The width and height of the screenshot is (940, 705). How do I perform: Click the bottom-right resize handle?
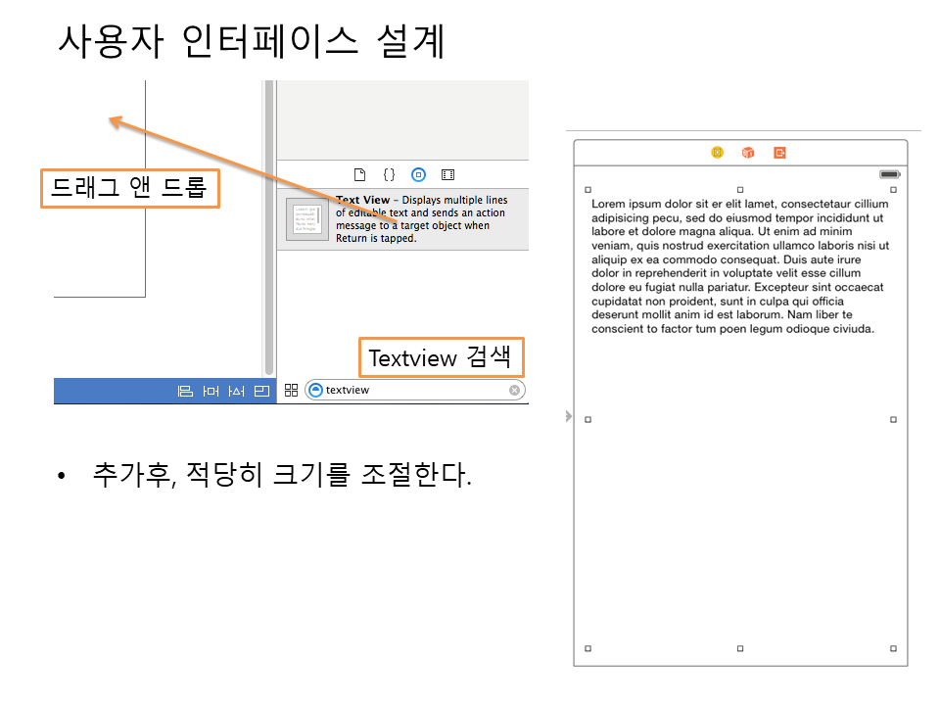(893, 648)
